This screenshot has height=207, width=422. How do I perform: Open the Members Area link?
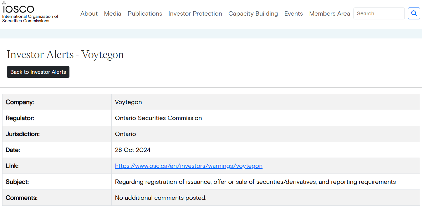329,14
